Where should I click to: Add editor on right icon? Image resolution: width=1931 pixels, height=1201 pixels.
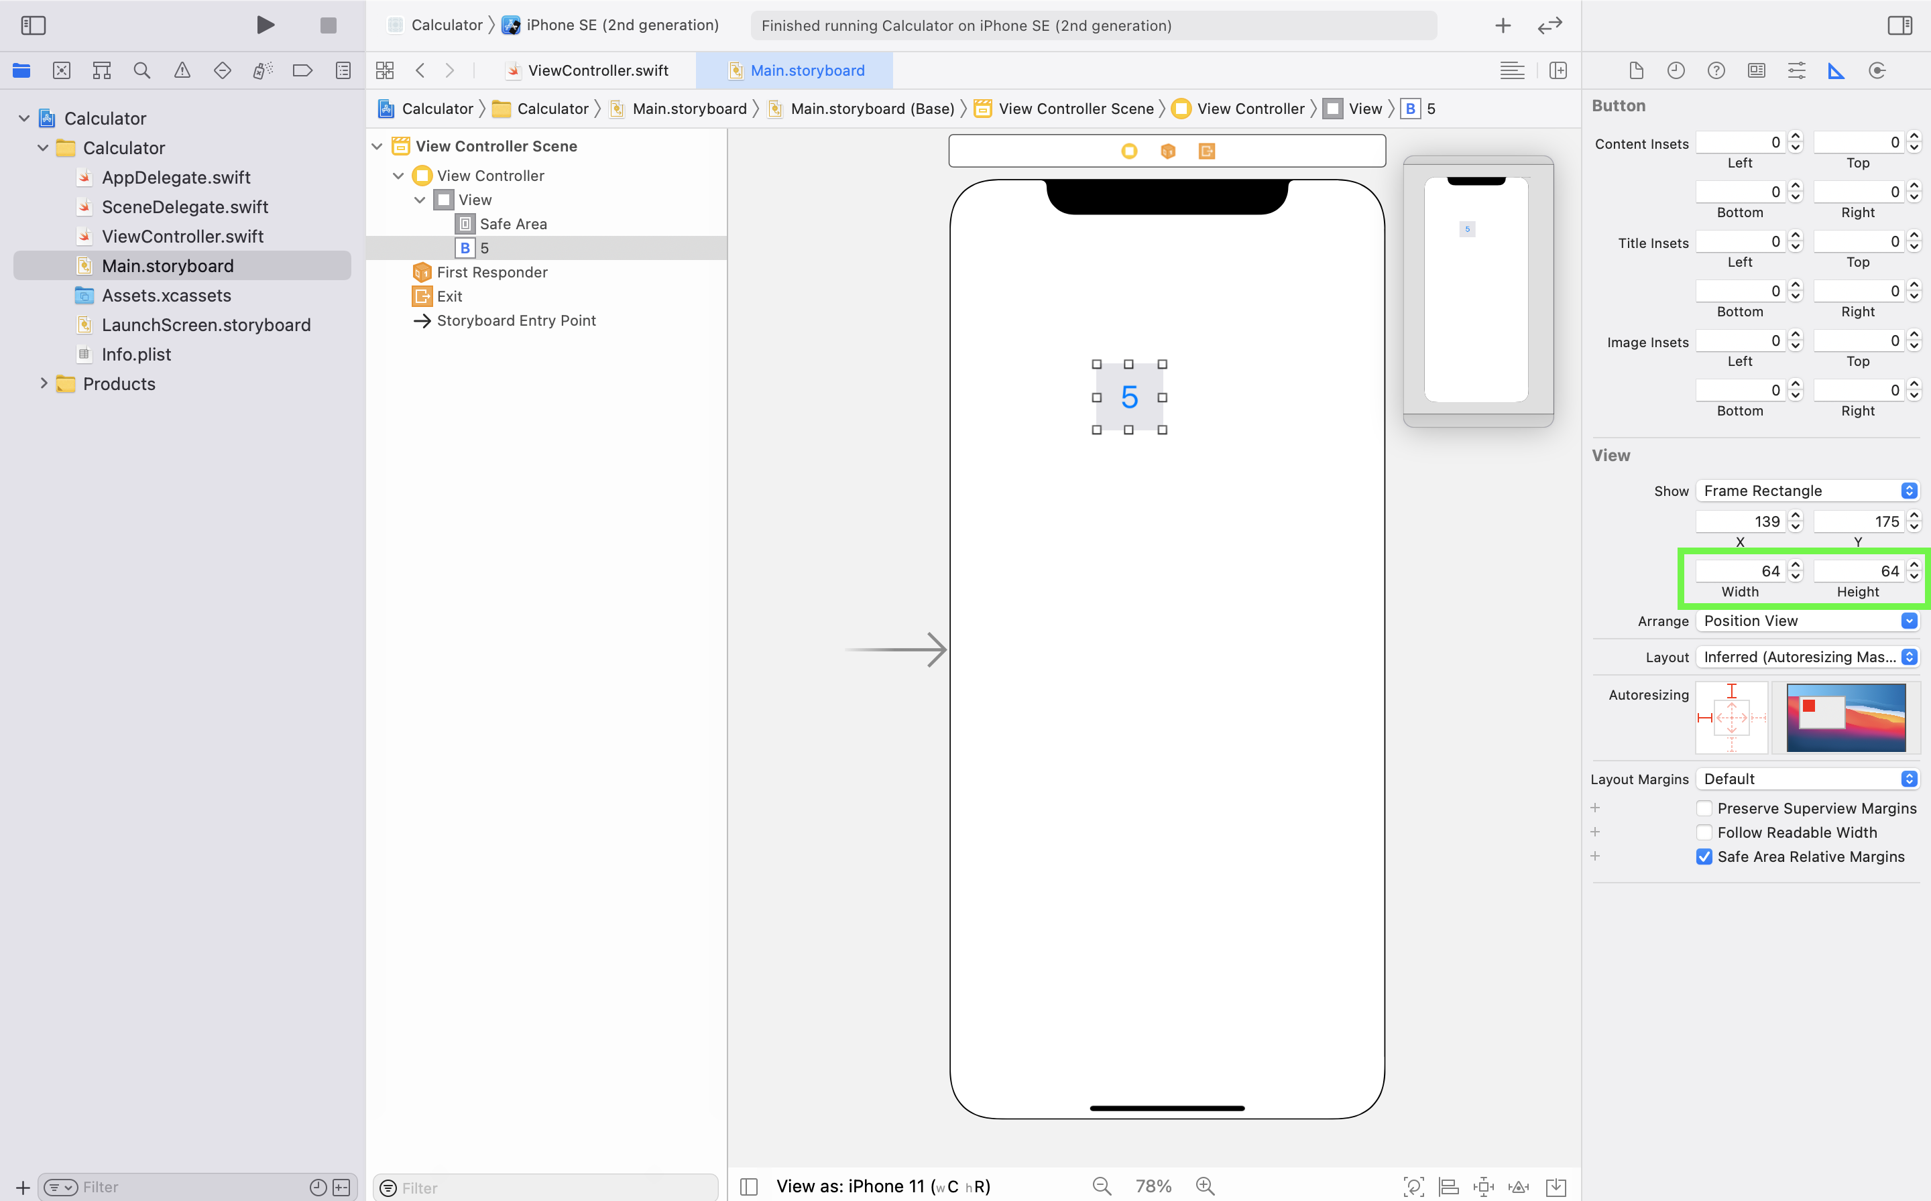pos(1558,70)
